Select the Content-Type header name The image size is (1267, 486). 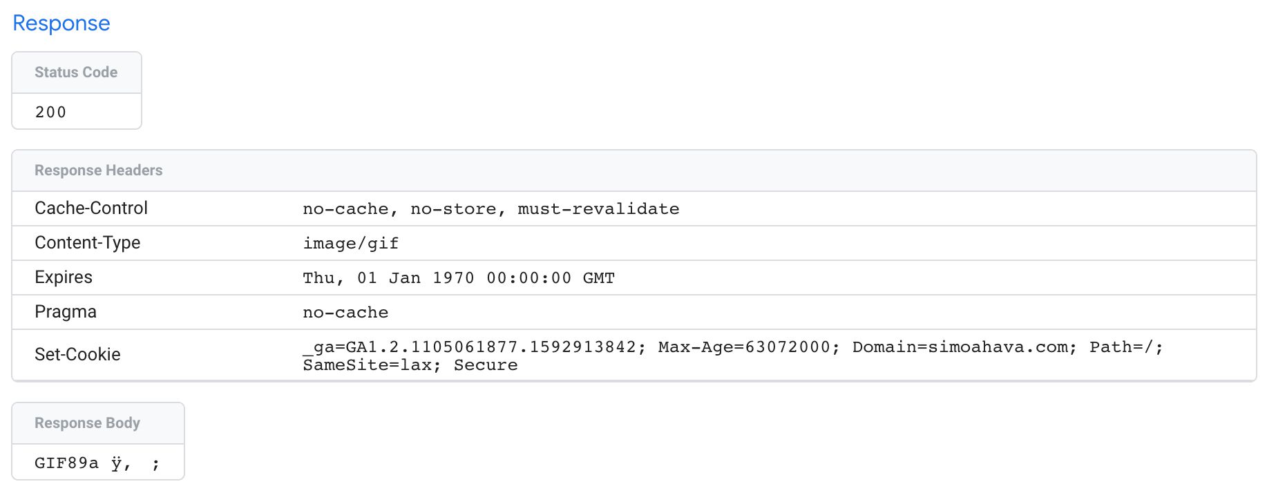(x=88, y=242)
